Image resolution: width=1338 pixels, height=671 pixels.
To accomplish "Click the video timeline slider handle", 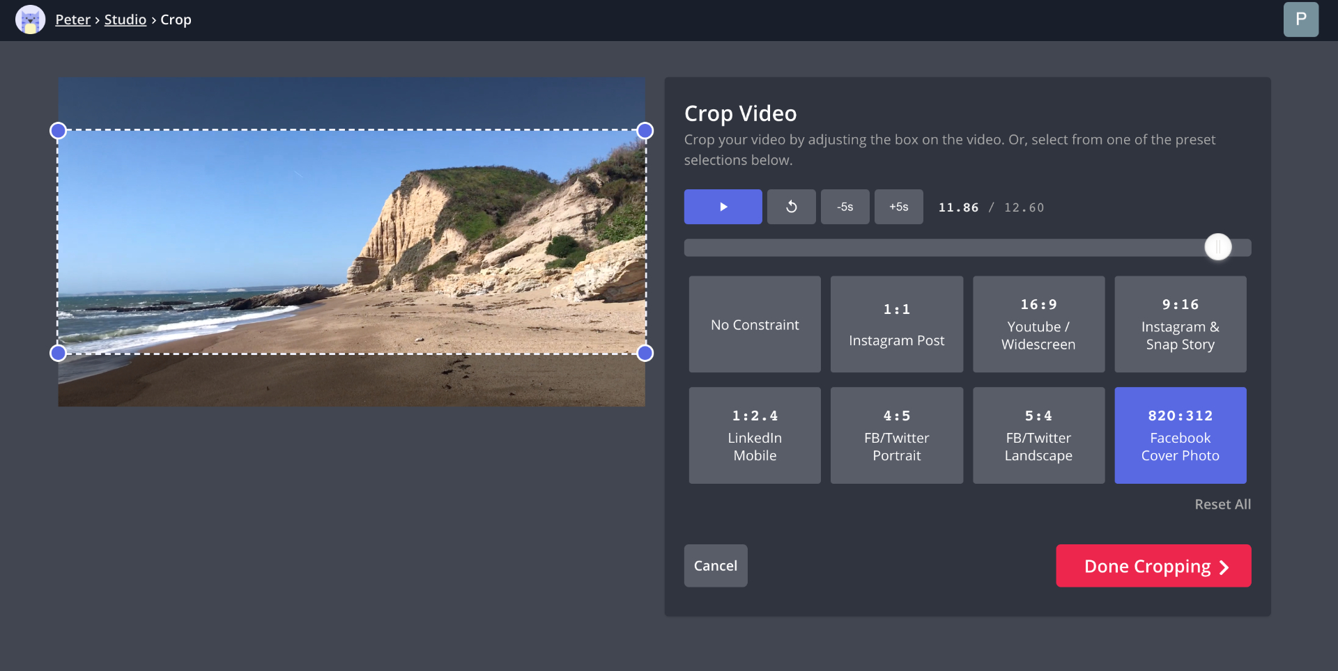I will coord(1218,247).
